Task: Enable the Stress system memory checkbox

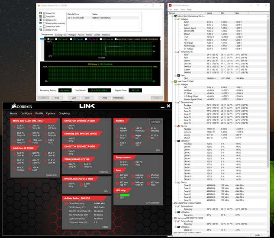Action: (x=45, y=23)
